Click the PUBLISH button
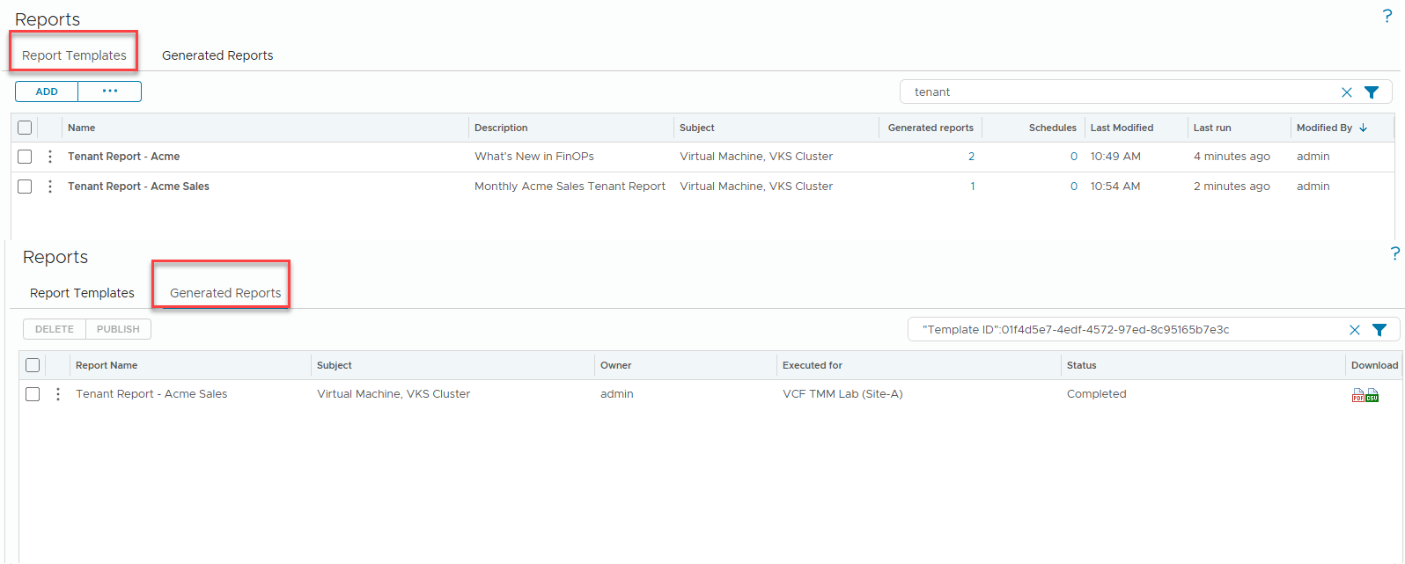 tap(118, 329)
